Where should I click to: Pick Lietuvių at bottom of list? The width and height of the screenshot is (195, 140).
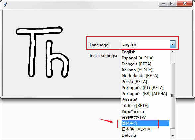tap(146, 135)
